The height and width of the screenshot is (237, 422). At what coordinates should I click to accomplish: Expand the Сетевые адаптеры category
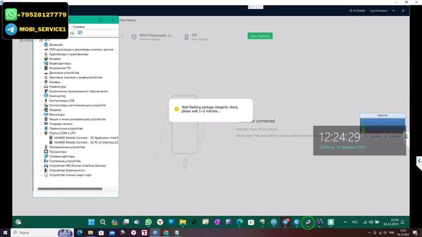pos(42,156)
